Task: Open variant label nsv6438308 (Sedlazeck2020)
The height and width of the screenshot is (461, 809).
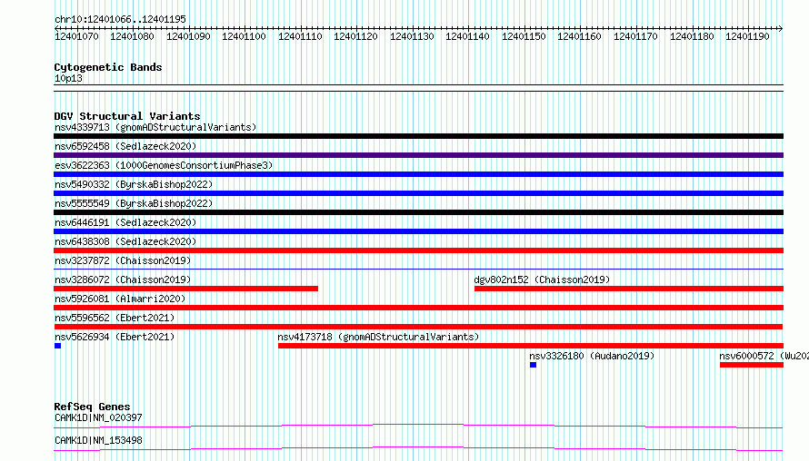Action: pos(125,241)
